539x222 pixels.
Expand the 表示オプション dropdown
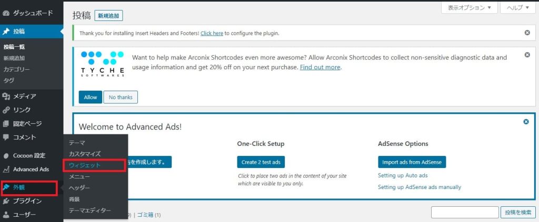[469, 7]
